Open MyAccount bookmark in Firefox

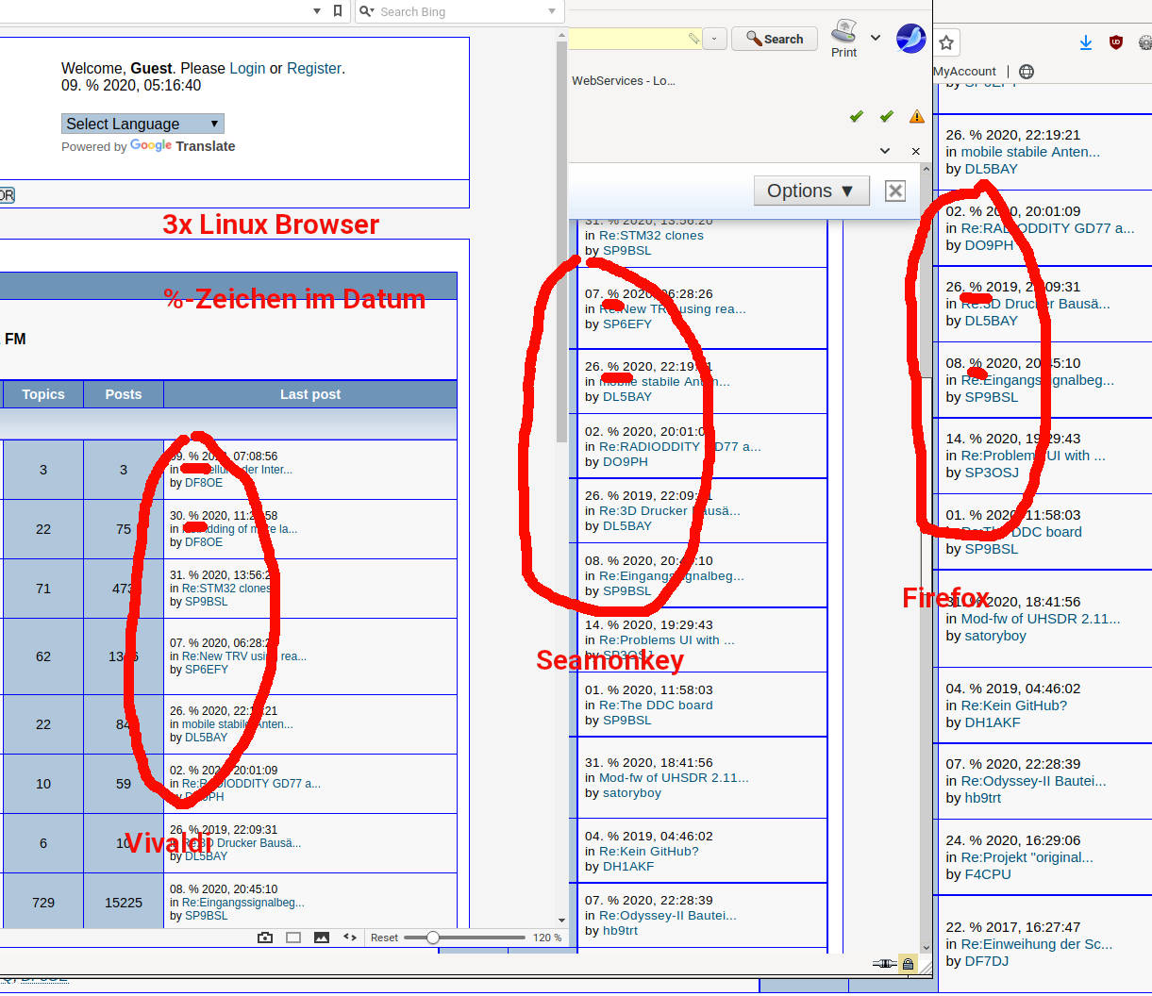964,71
